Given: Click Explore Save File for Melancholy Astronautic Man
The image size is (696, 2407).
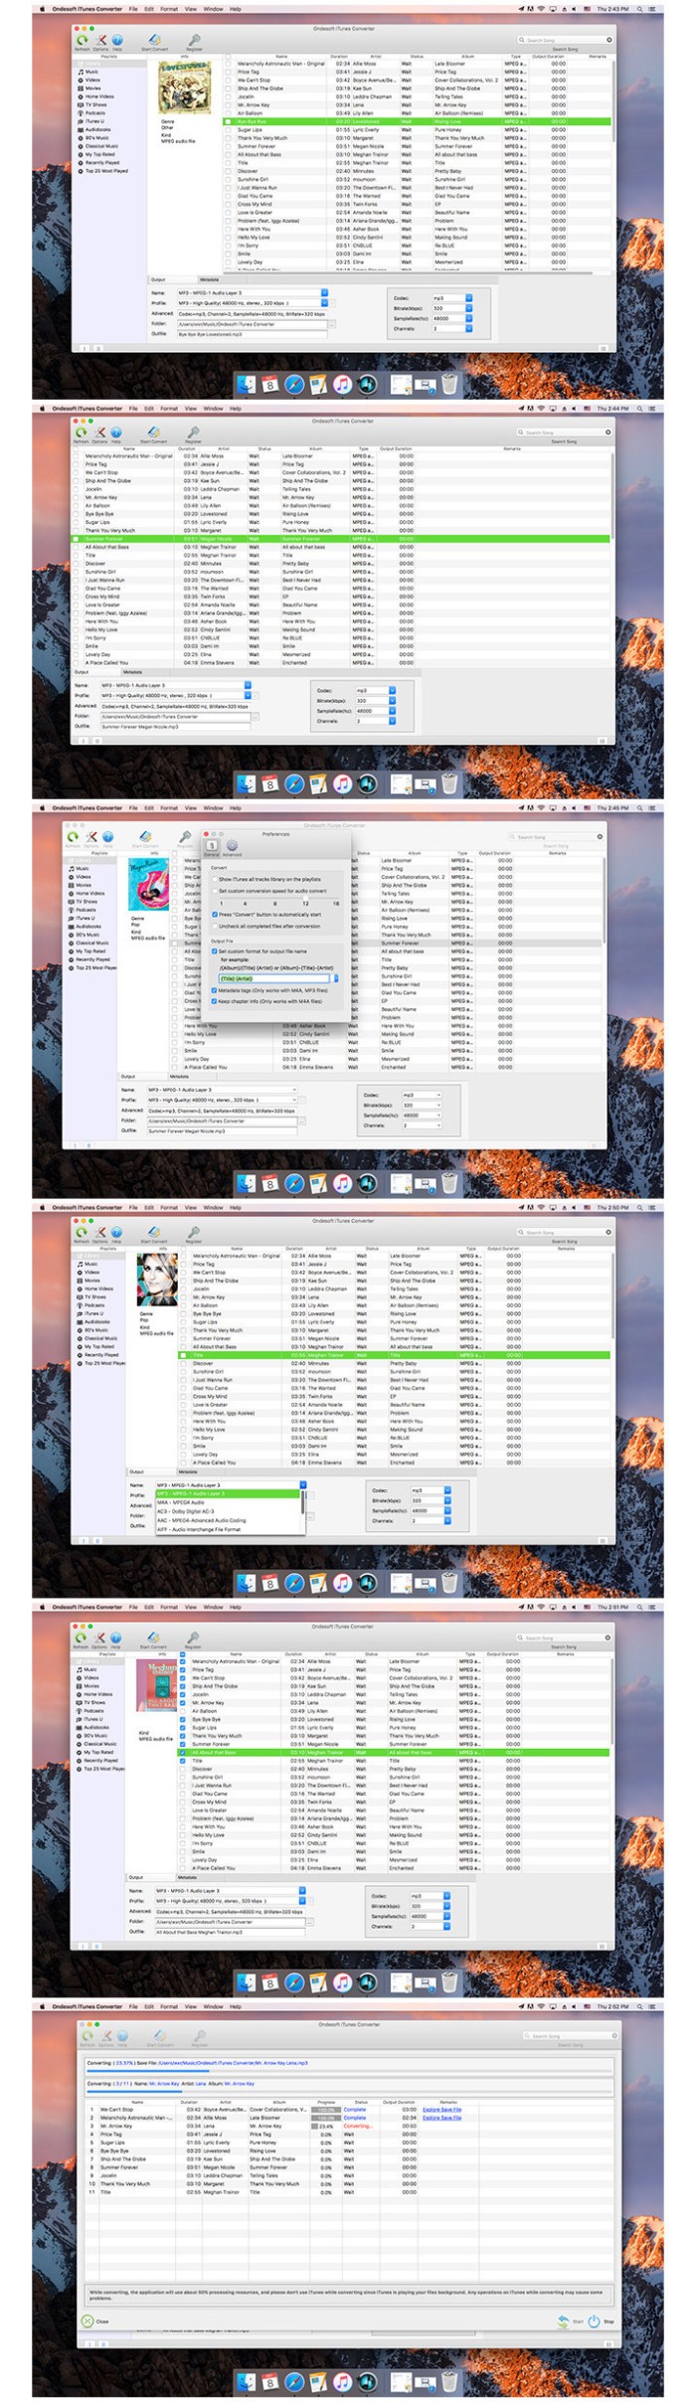Looking at the screenshot, I should tap(441, 2118).
